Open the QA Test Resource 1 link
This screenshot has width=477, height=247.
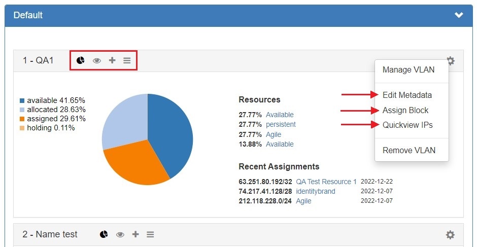[326, 182]
